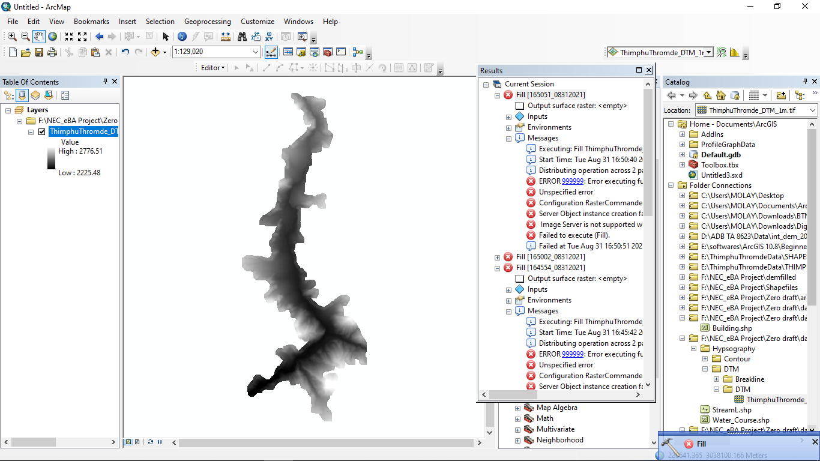Select the Pan tool in the Tools toolbar
Image resolution: width=820 pixels, height=461 pixels.
[37, 36]
